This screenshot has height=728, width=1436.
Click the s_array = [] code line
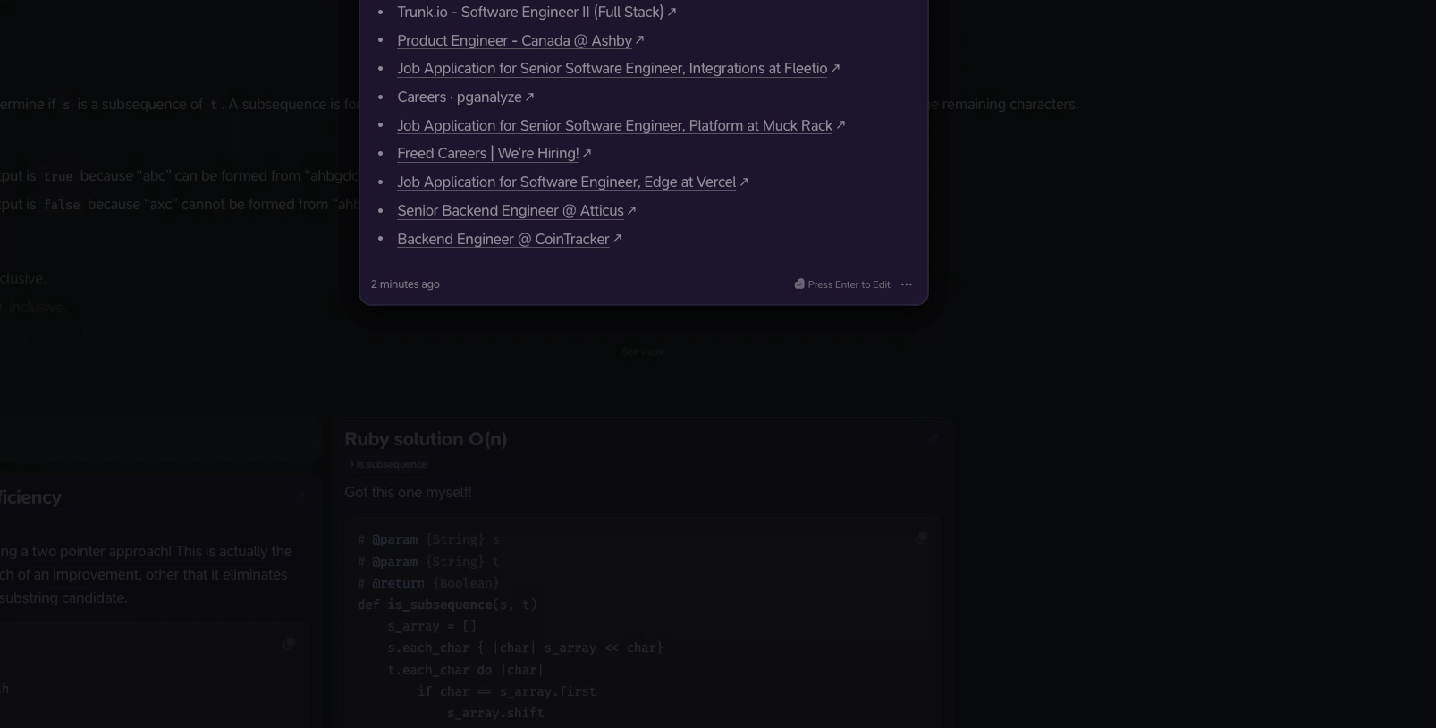(432, 626)
